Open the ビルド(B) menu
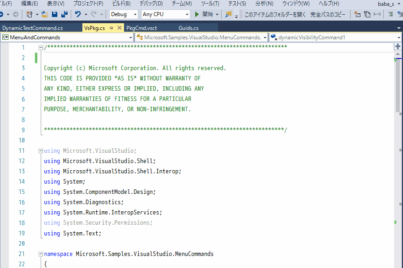Image resolution: width=403 pixels, height=268 pixels. pos(121,4)
